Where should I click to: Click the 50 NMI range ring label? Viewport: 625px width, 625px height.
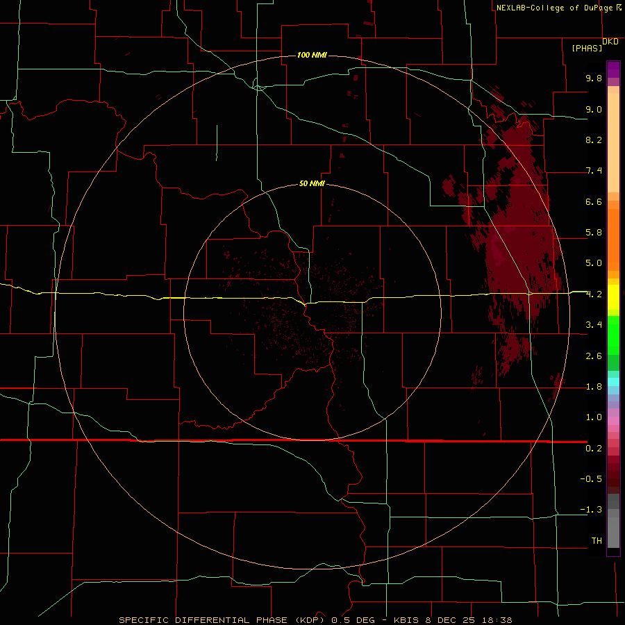click(312, 183)
